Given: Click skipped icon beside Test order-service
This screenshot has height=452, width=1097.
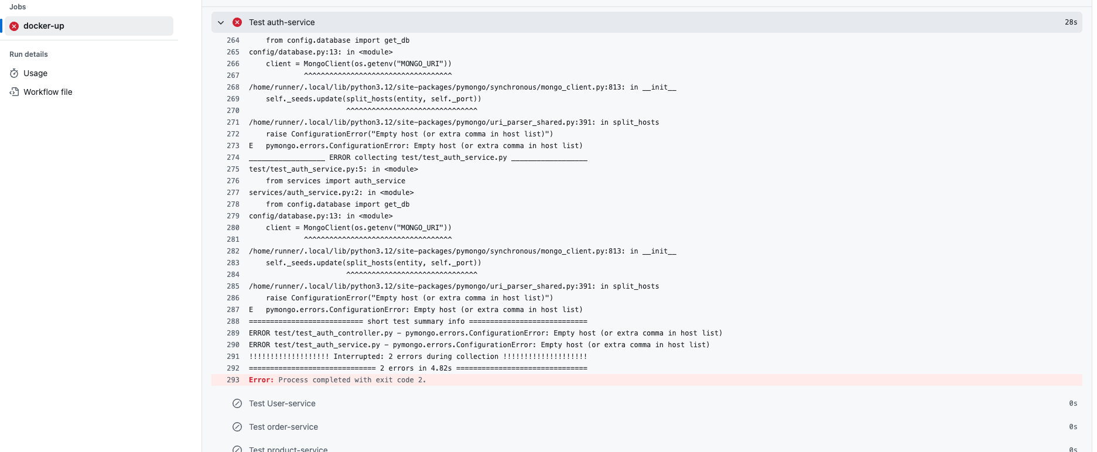Looking at the screenshot, I should (237, 427).
